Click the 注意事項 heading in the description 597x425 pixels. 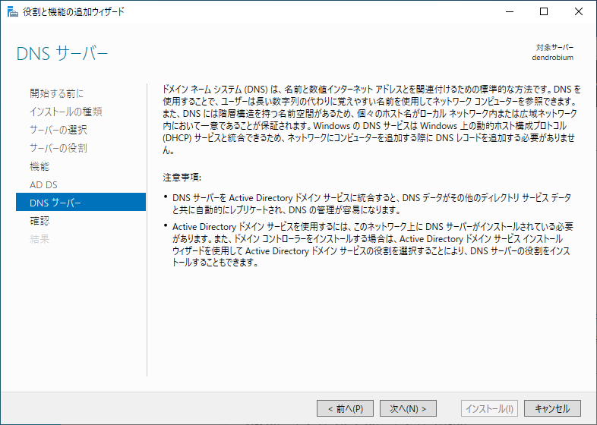[182, 178]
